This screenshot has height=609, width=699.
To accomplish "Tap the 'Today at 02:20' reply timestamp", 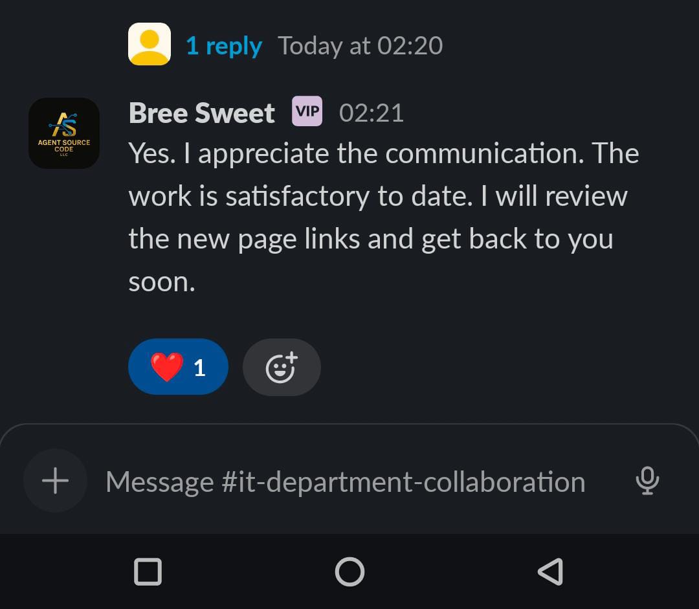I will click(x=361, y=45).
